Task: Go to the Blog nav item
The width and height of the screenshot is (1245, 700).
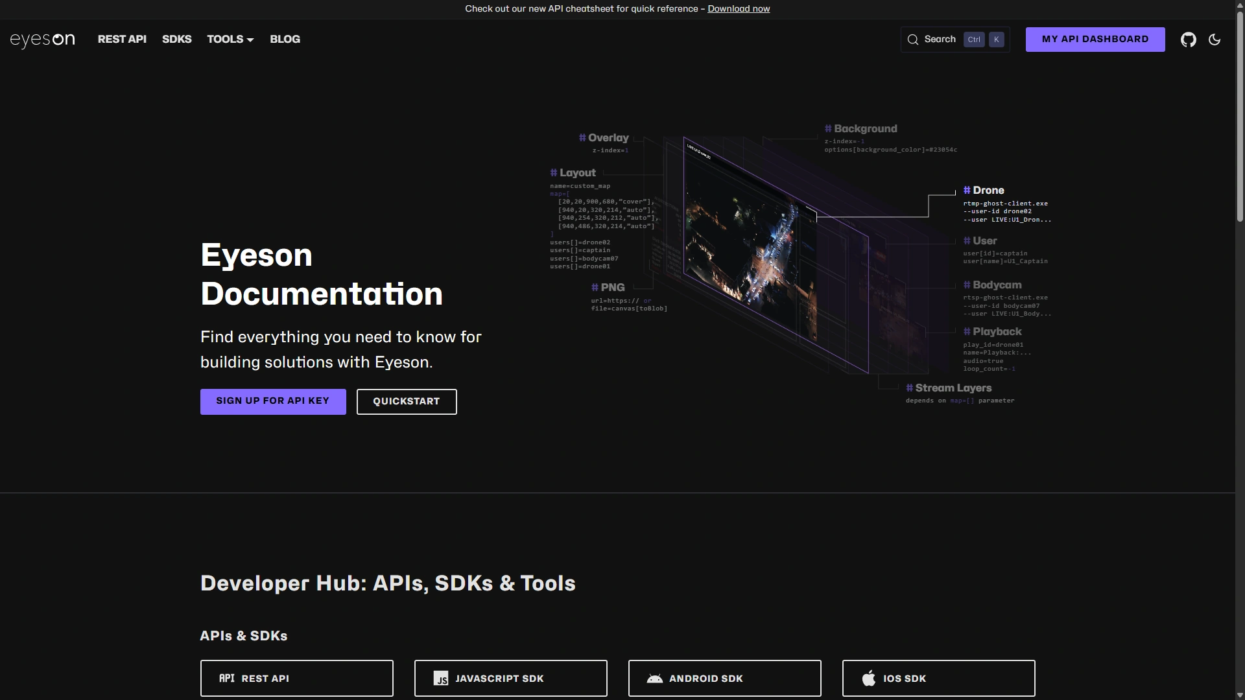Action: coord(285,40)
